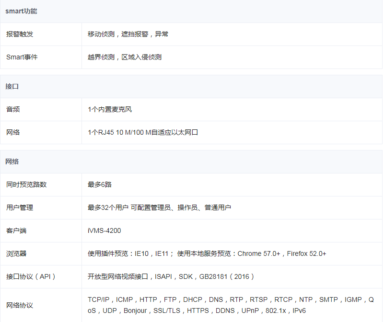Image resolution: width=384 pixels, height=322 pixels.
Task: Click the 接口 section header
Action: [12, 86]
